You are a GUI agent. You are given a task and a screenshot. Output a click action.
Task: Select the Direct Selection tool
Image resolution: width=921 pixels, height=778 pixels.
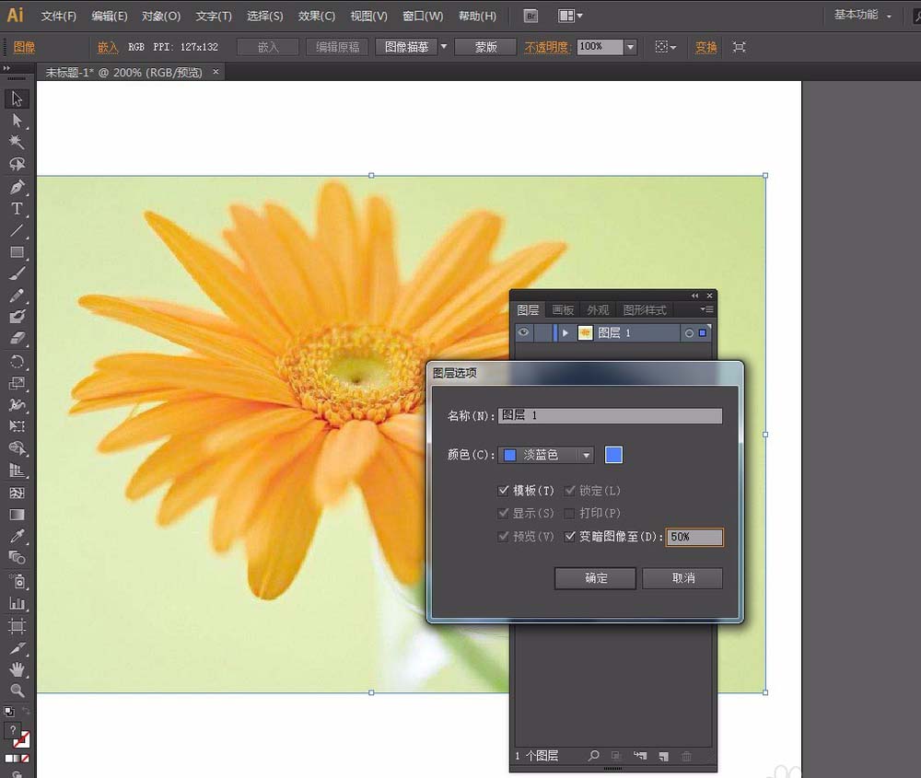coord(17,121)
